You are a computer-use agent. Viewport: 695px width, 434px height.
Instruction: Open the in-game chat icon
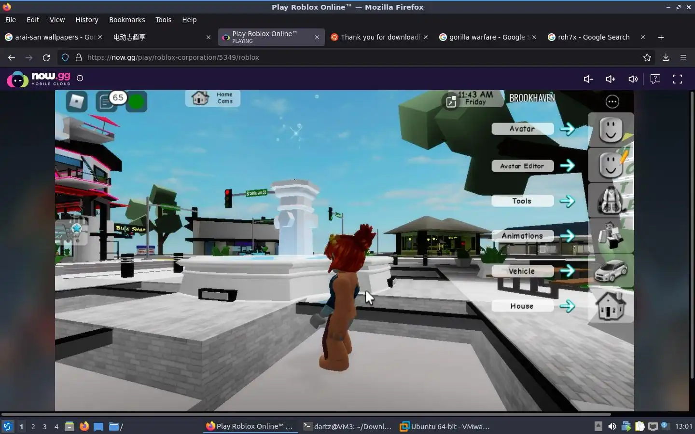tap(106, 102)
